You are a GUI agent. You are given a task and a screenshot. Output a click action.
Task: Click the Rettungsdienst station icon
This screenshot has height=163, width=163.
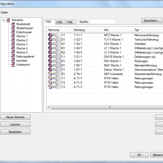pyautogui.click(x=13, y=57)
